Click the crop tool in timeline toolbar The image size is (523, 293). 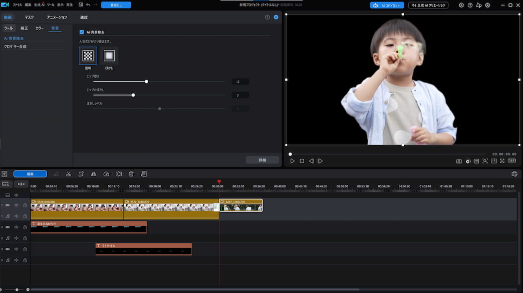[x=81, y=174]
